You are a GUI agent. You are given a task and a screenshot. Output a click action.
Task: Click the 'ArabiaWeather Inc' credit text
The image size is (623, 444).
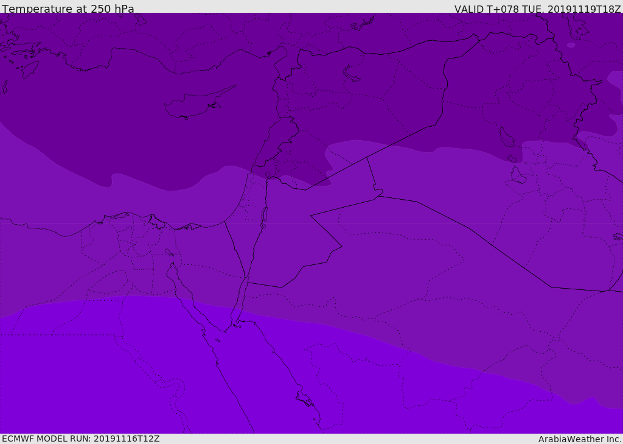coord(580,439)
